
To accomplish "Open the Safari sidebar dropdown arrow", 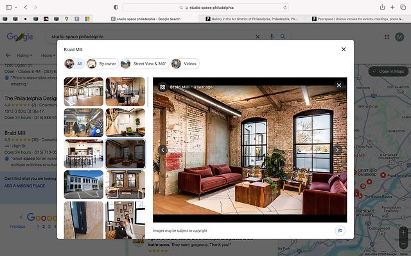I will coord(15,7).
